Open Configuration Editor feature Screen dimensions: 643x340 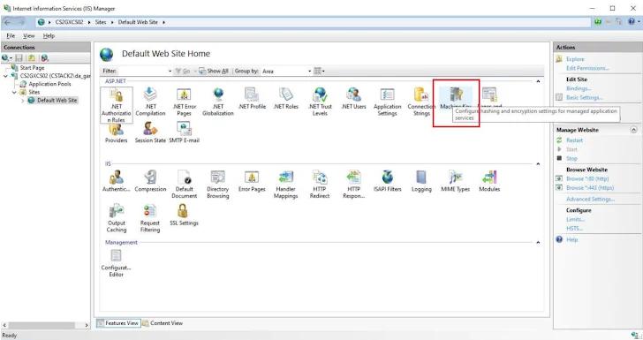(116, 263)
